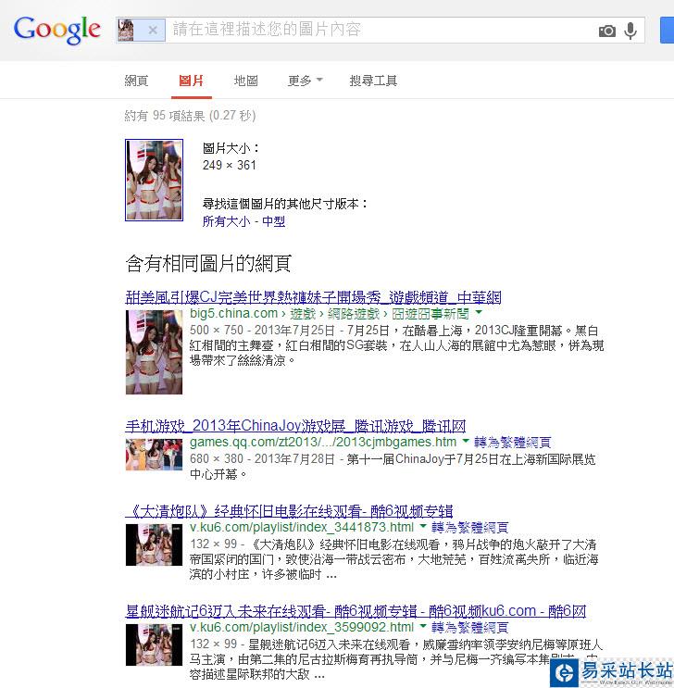Viewport: 674px width, 688px height.
Task: Click the big5.china.com breadcrumb URL
Action: [x=330, y=313]
